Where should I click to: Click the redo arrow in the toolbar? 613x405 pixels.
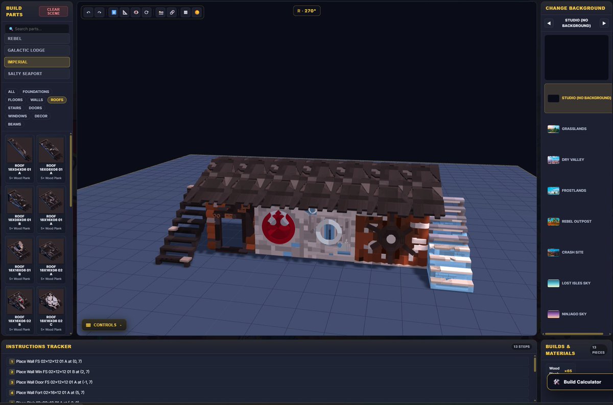coord(100,12)
